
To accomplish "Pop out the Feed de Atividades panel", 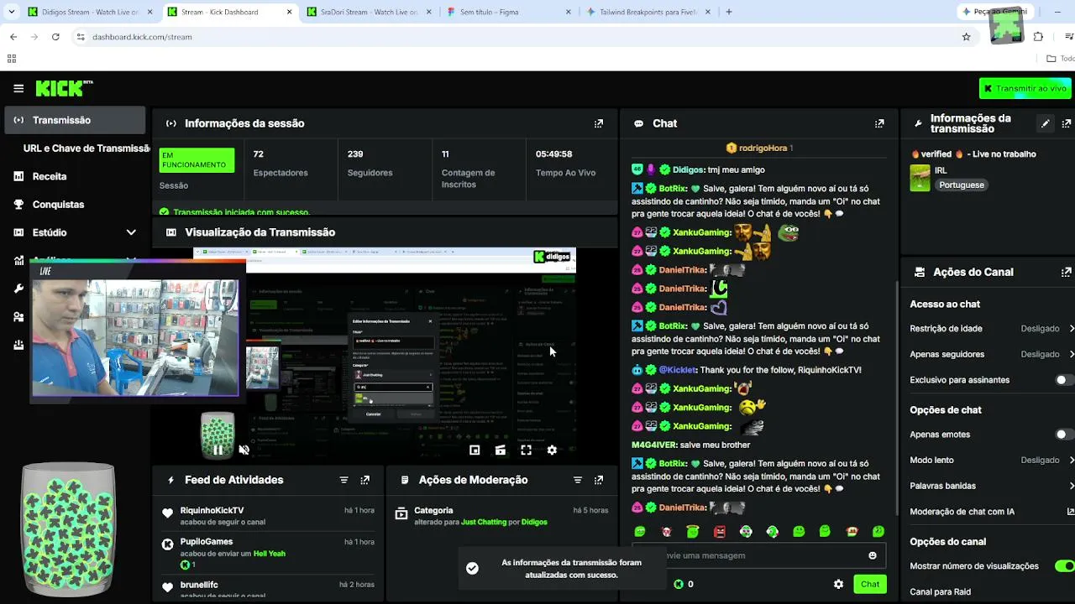I will pyautogui.click(x=364, y=480).
